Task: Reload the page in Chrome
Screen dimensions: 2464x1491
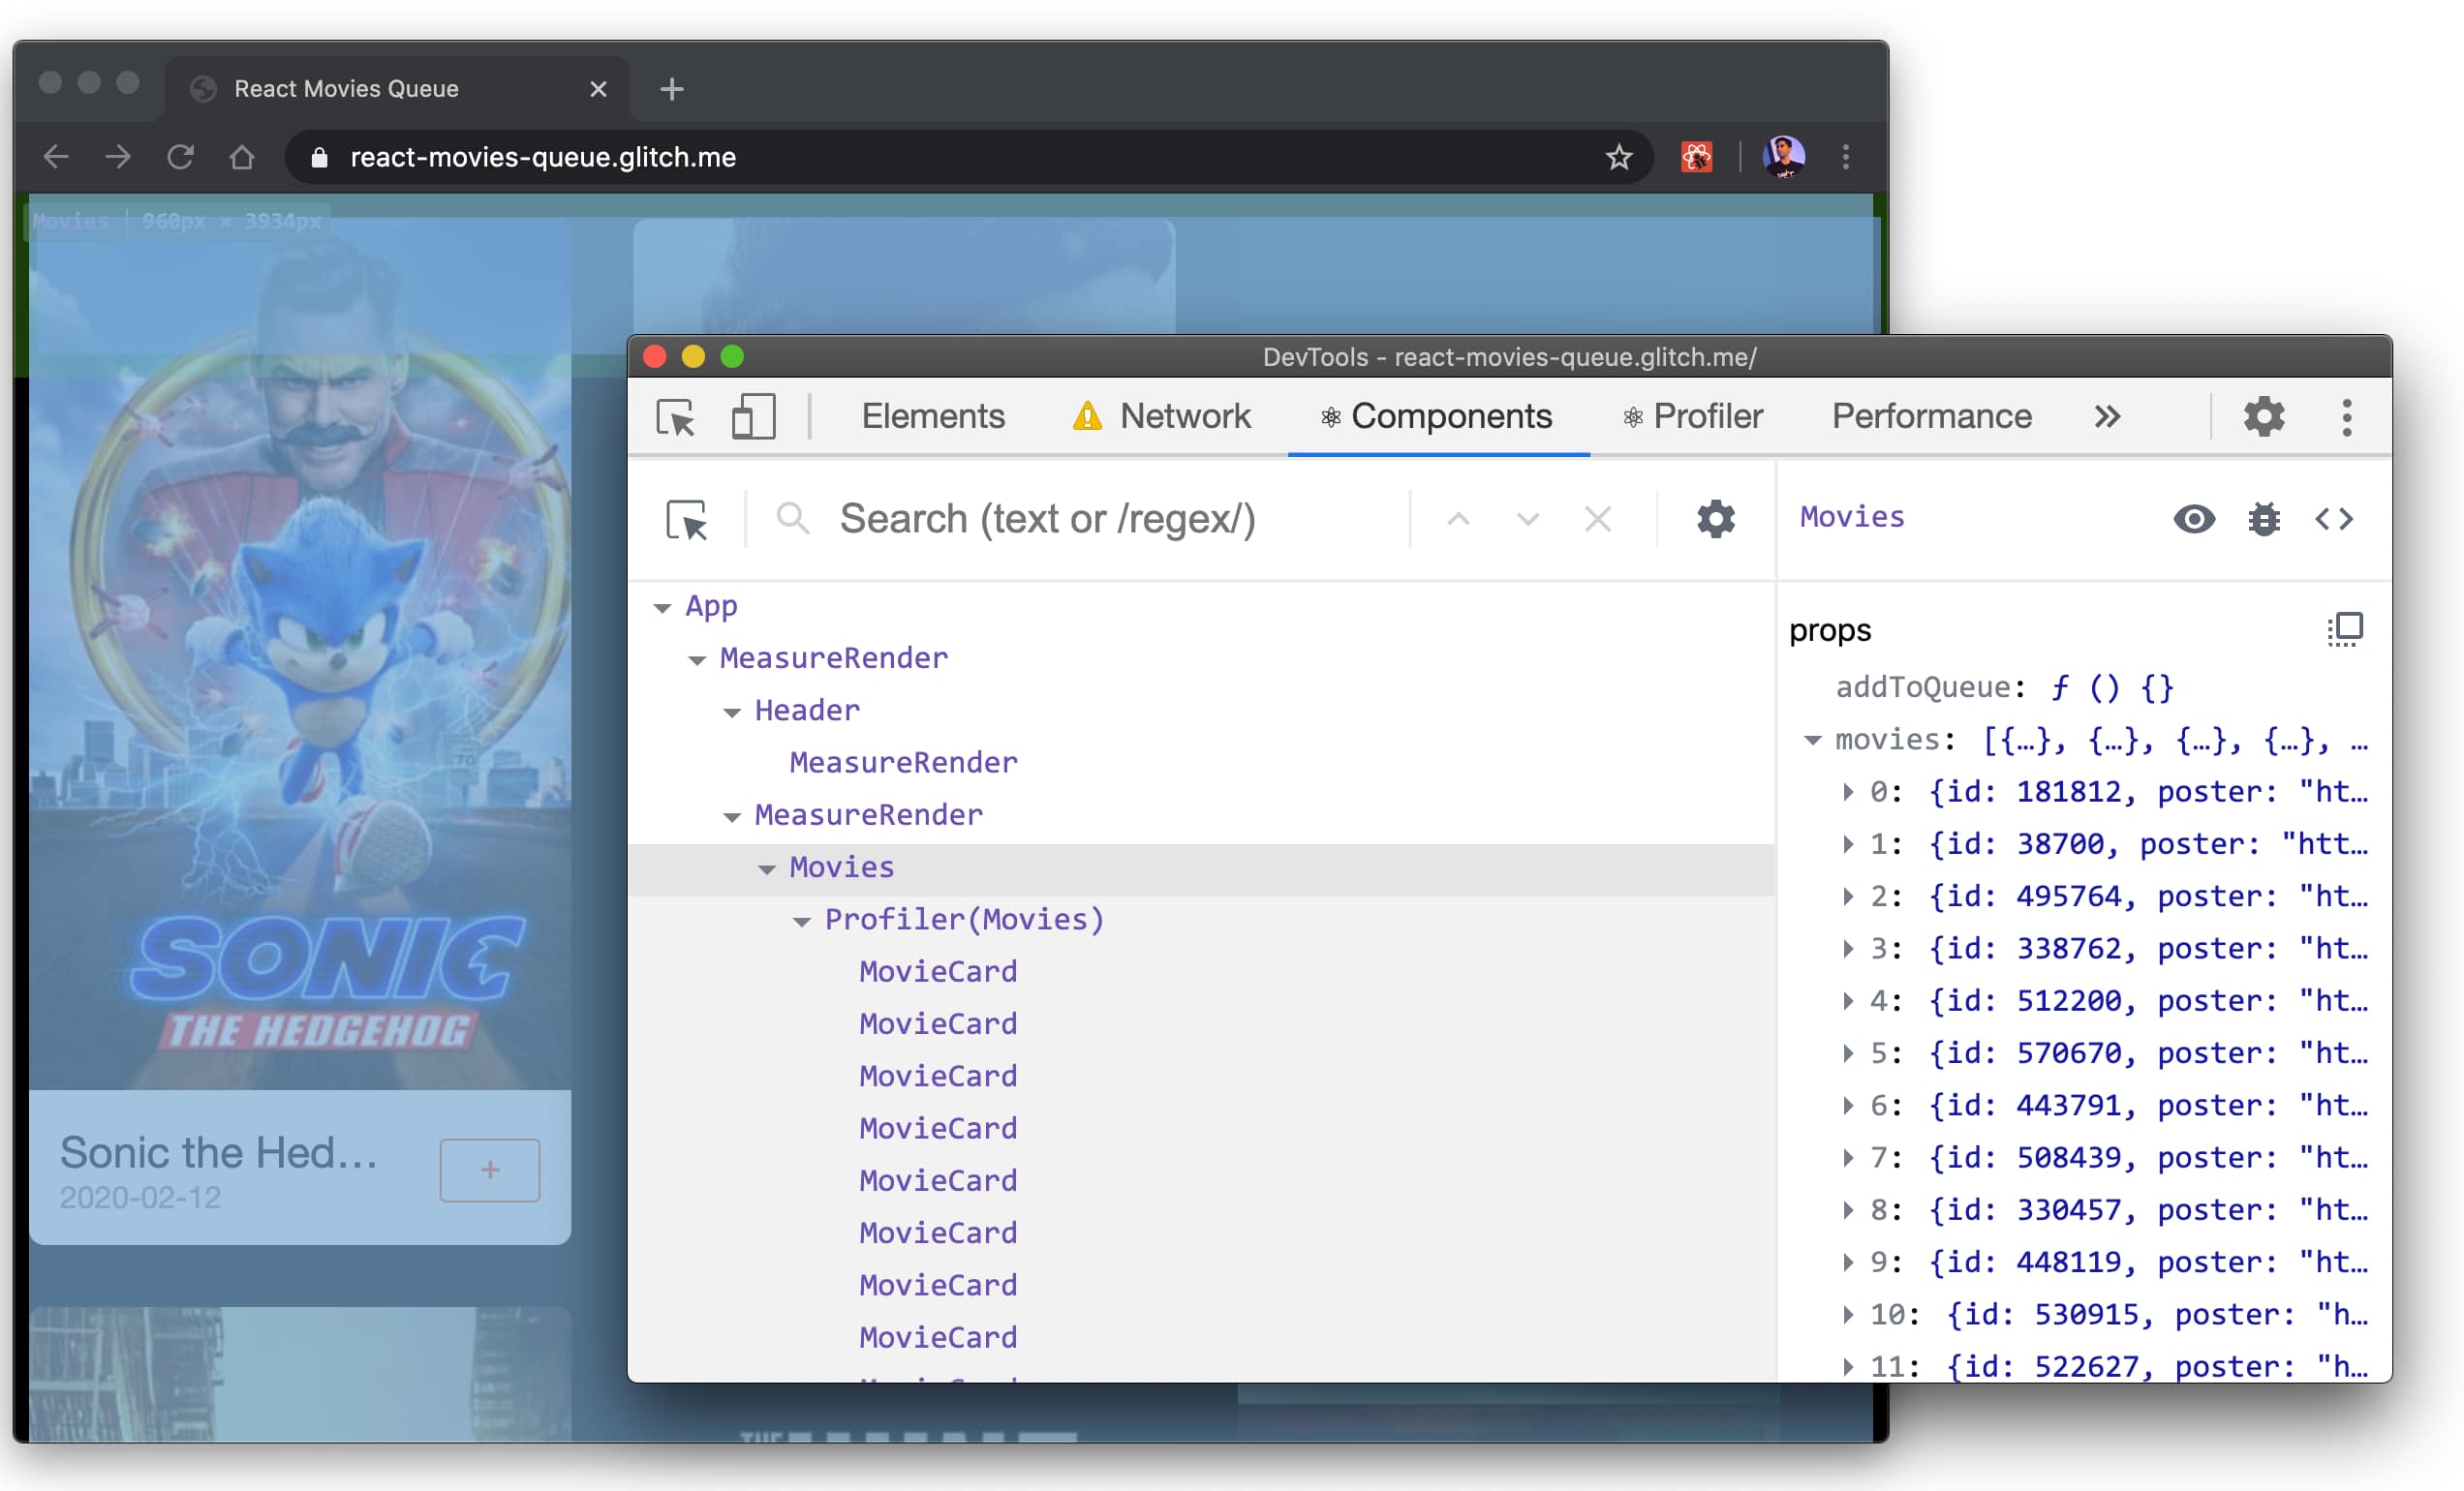Action: [x=180, y=157]
